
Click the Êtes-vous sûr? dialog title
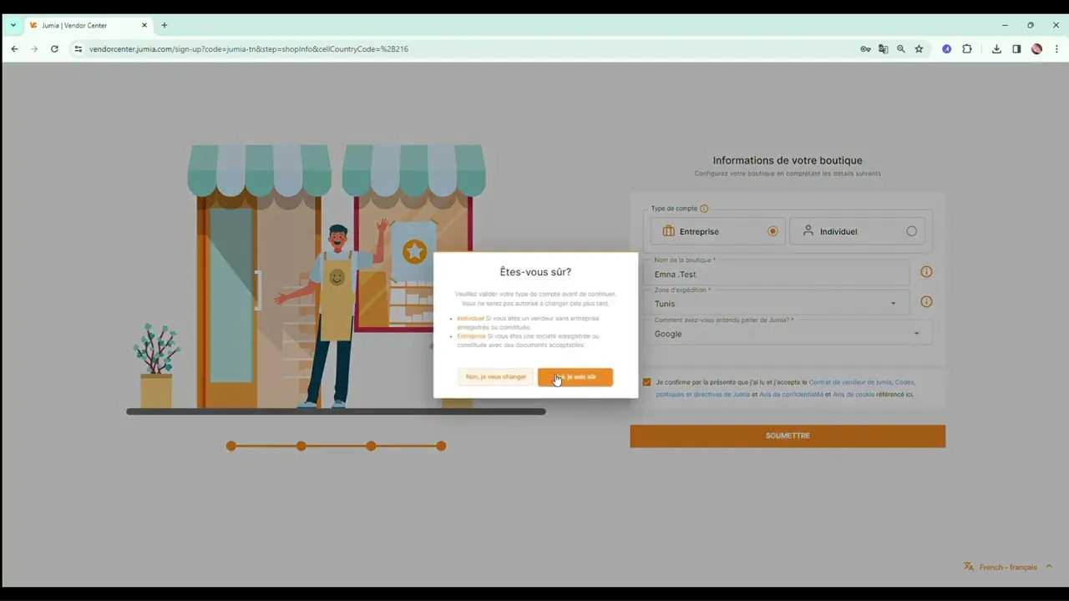[535, 272]
